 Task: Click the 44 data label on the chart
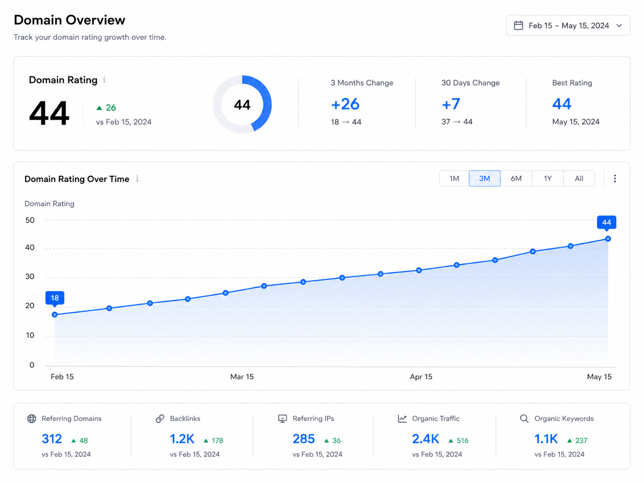607,222
